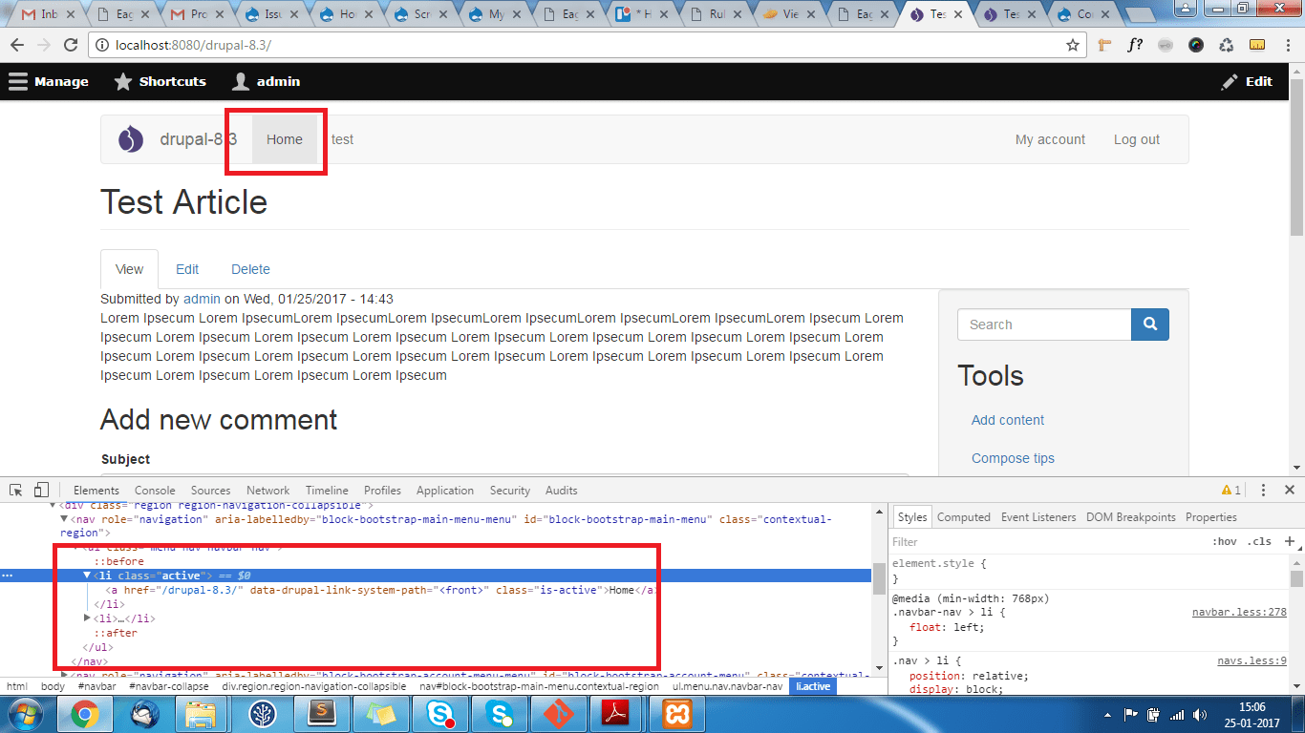
Task: Show hidden system tray icons
Action: (1108, 714)
